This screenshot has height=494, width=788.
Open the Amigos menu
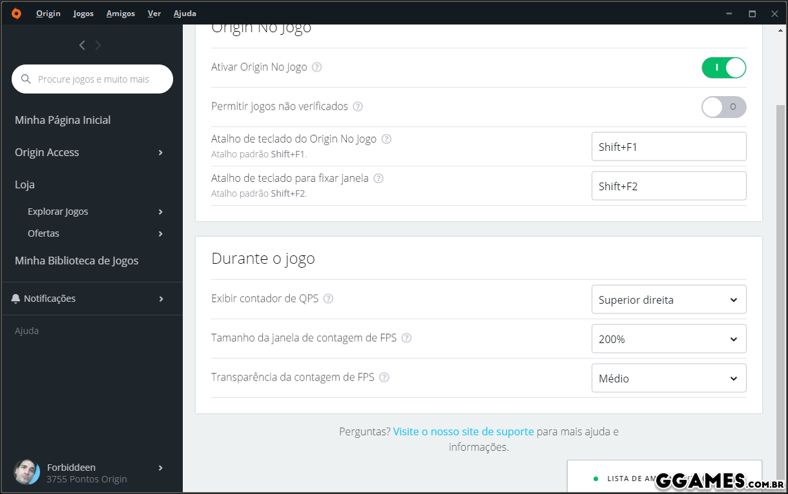coord(120,14)
